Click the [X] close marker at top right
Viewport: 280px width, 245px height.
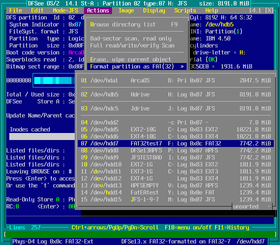click(269, 10)
